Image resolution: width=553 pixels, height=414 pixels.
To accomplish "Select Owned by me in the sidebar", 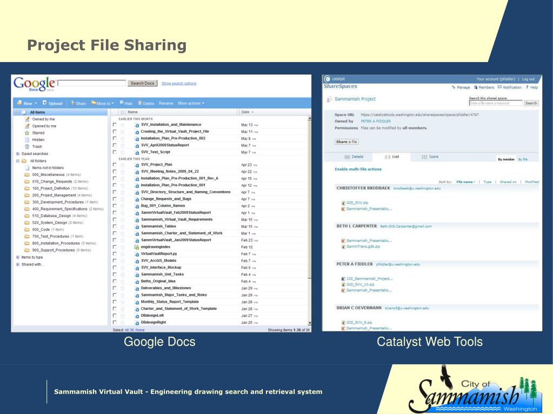I will tap(43, 119).
